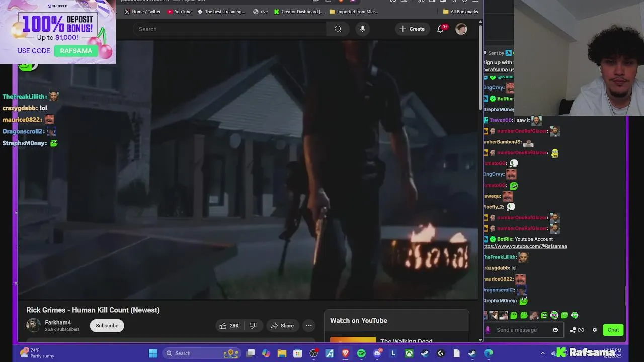Screen dimensions: 644x362
Task: Click the Rick Grimes video player
Action: 248,169
